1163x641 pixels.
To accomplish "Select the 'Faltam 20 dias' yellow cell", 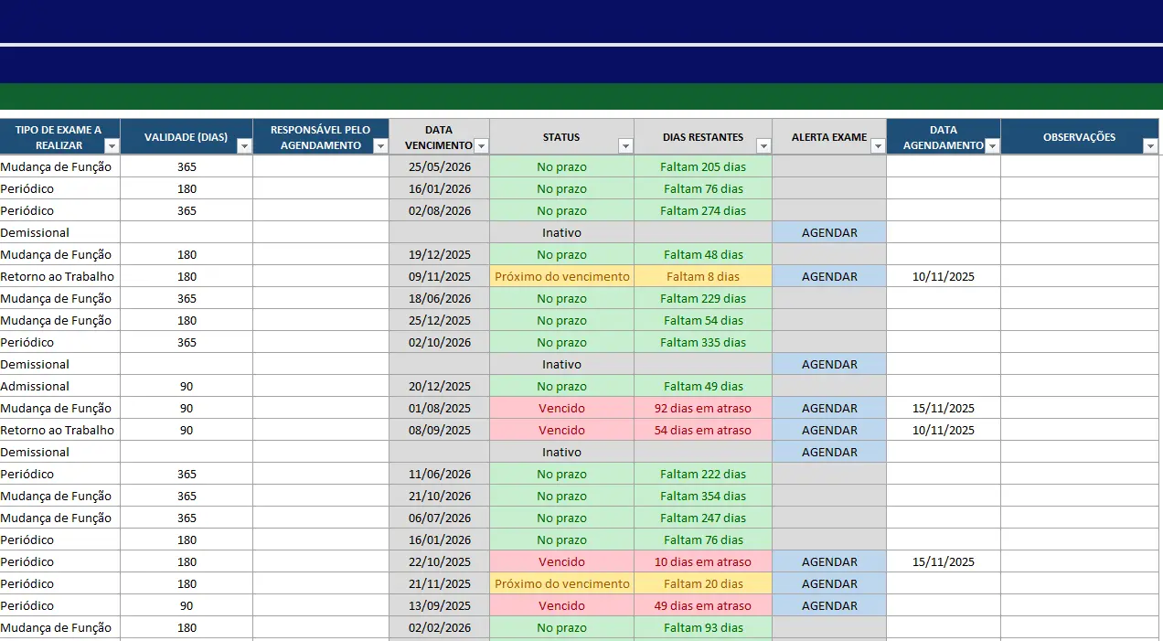I will click(703, 583).
